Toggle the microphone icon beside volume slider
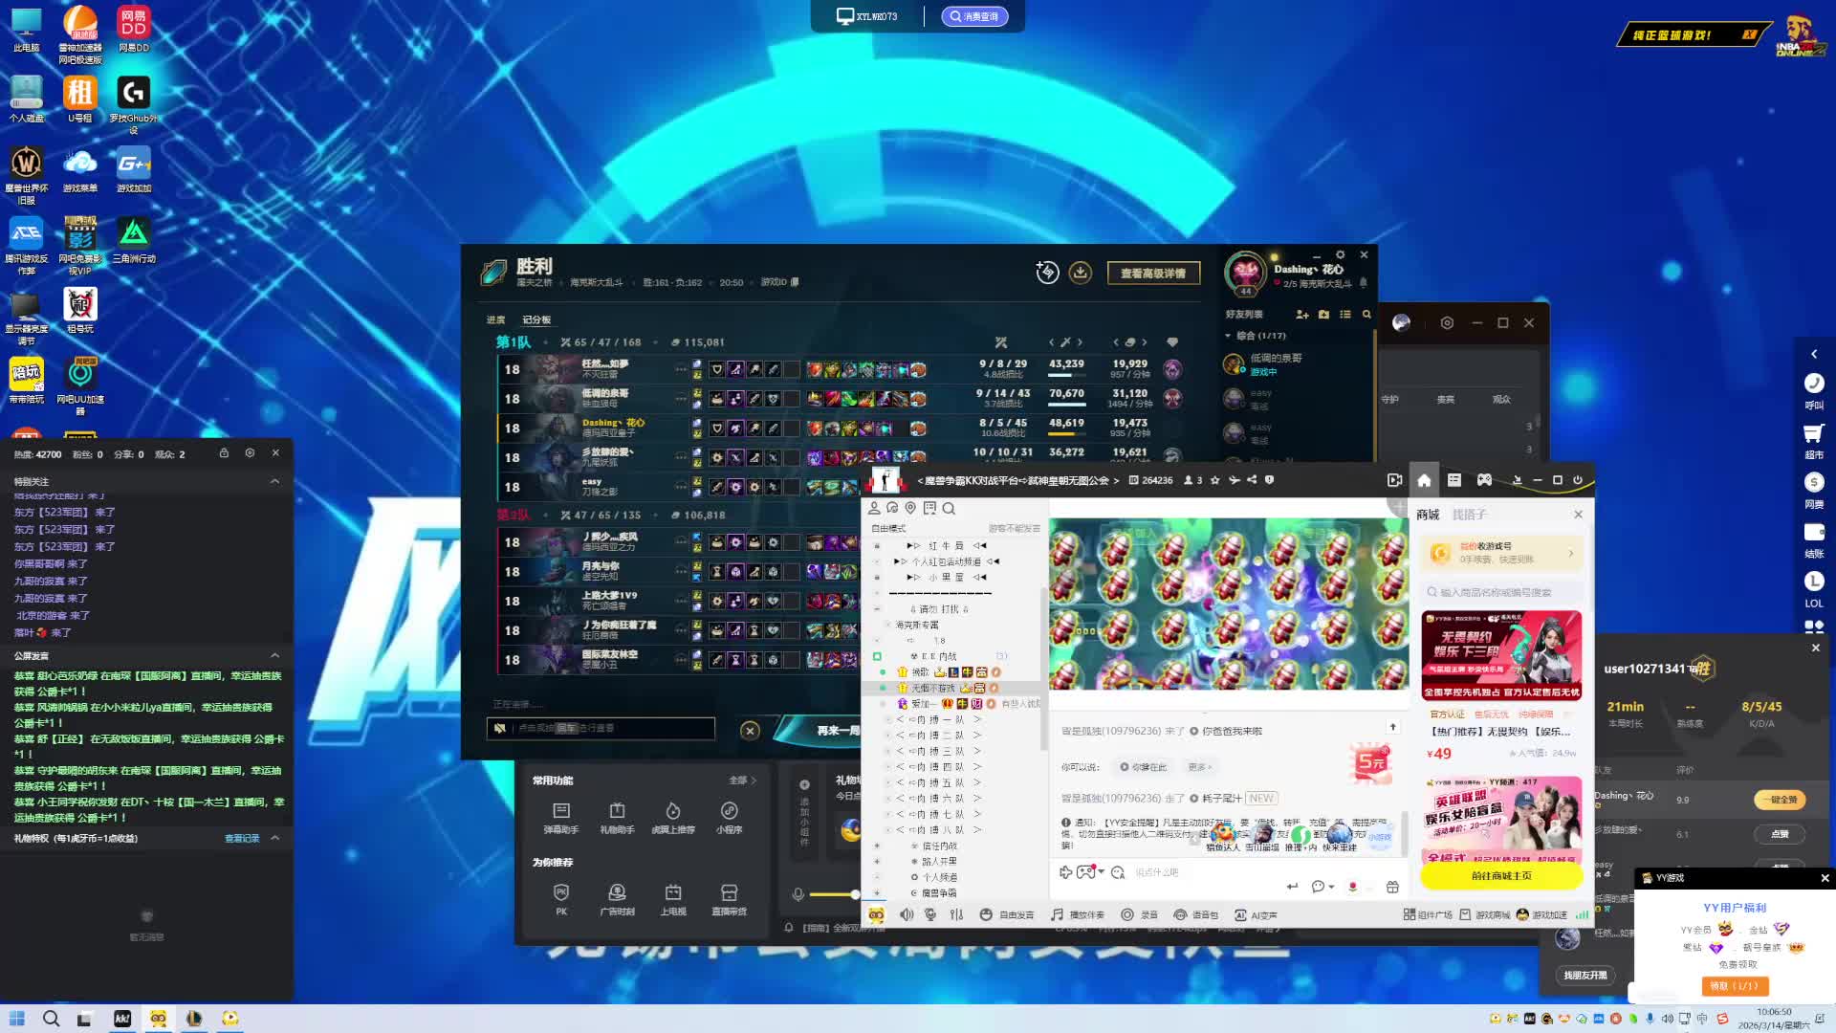The height and width of the screenshot is (1033, 1836). pyautogui.click(x=798, y=894)
